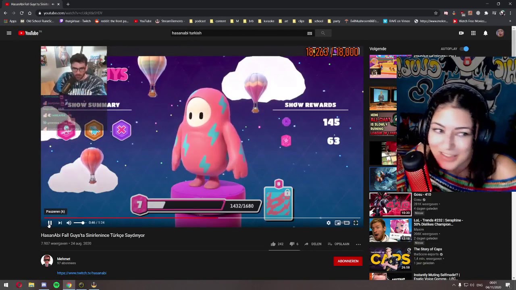Go to the YouTube home logo

(x=29, y=33)
